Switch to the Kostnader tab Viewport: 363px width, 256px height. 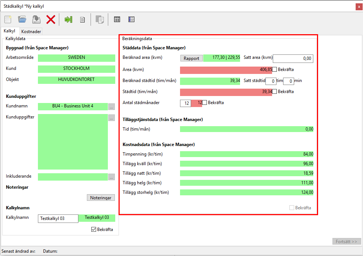pyautogui.click(x=31, y=32)
